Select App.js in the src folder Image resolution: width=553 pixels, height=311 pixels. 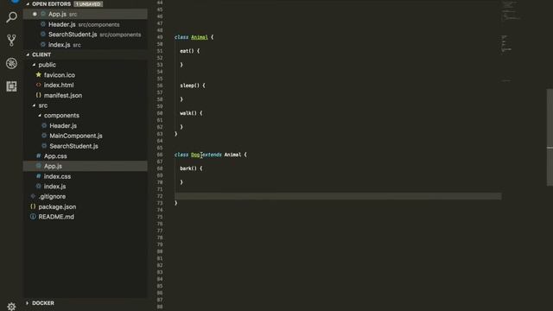point(86,166)
